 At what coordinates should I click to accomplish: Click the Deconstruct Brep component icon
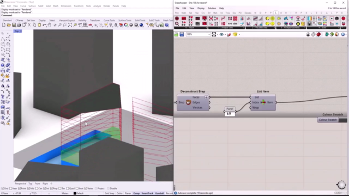tap(189, 102)
